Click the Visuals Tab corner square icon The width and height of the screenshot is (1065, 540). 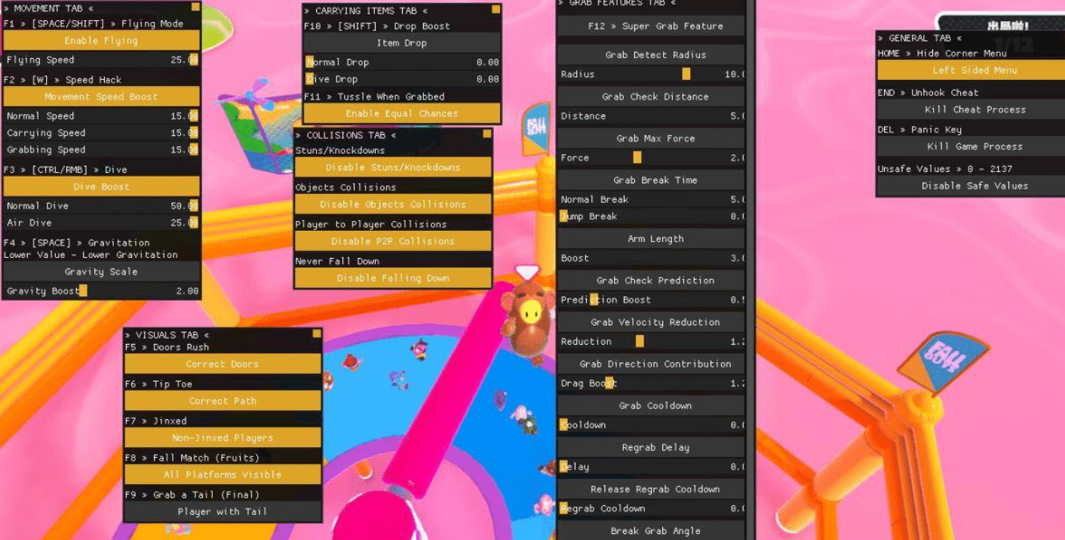pyautogui.click(x=317, y=333)
